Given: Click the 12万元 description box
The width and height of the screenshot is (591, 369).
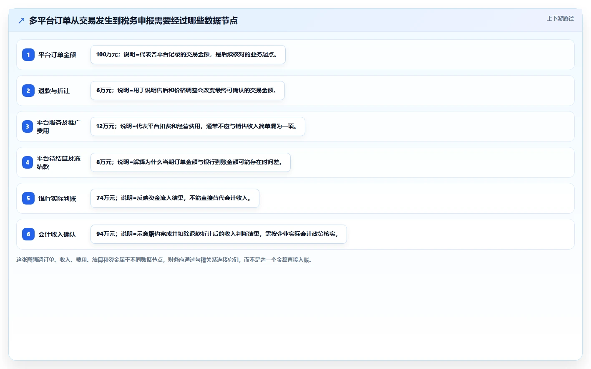Looking at the screenshot, I should (x=198, y=126).
